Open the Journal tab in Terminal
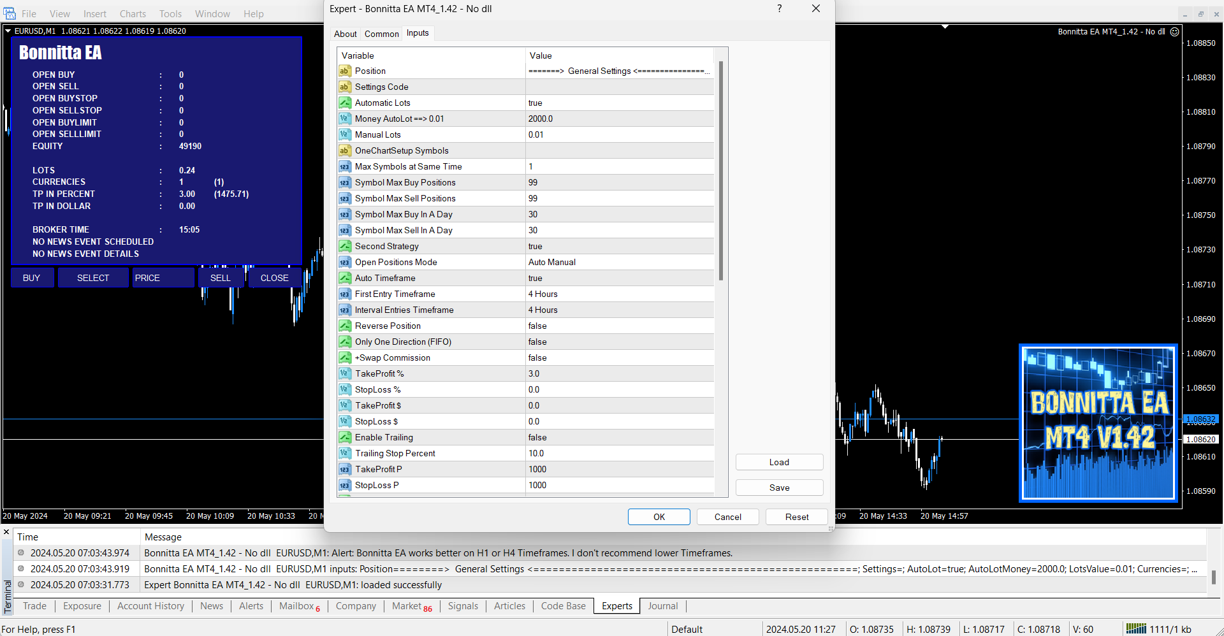This screenshot has width=1224, height=636. pos(662,606)
